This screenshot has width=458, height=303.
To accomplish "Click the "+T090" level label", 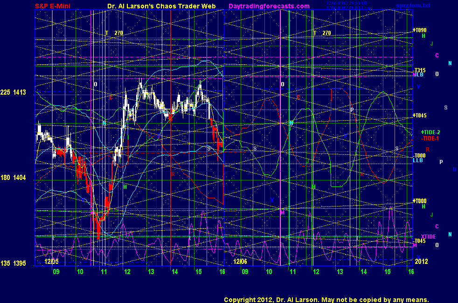I will 419,30.
